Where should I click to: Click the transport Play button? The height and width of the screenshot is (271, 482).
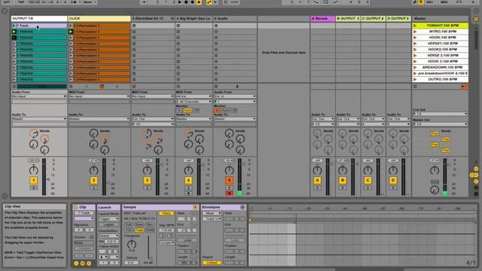(x=180, y=2)
